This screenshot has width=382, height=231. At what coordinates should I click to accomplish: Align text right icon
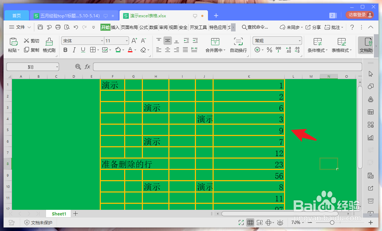point(176,50)
